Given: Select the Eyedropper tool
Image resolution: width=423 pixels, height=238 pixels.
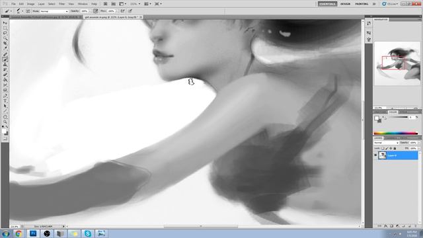Looking at the screenshot, I should tap(5, 48).
